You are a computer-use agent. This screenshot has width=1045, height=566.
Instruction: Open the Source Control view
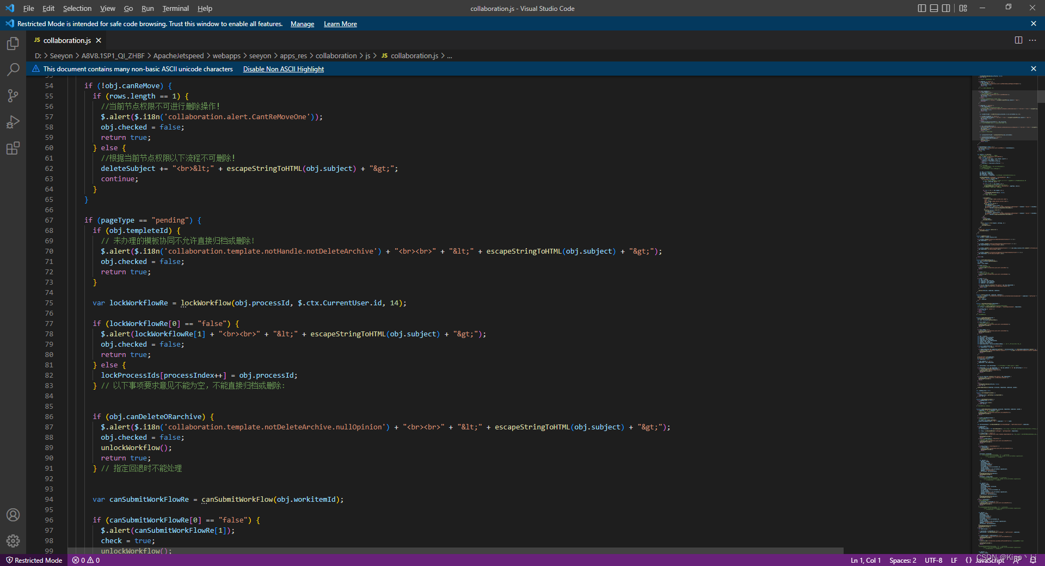click(13, 96)
